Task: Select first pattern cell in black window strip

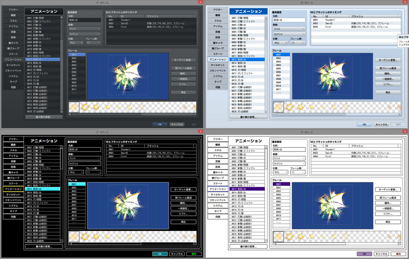Action: [74, 237]
